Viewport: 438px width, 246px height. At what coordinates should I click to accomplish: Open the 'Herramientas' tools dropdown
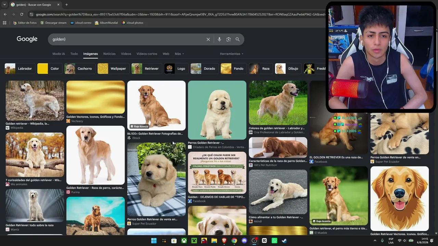click(232, 54)
